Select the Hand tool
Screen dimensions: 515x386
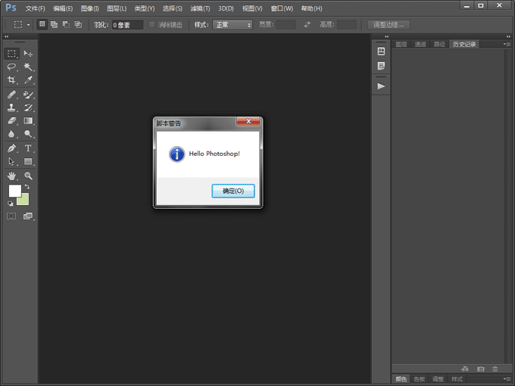11,176
